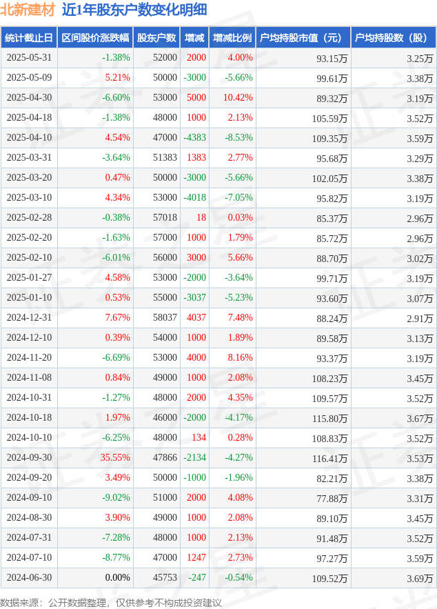The image size is (437, 609).
Task: Select the 区间股价涨跌幅 column header
Action: pos(95,38)
